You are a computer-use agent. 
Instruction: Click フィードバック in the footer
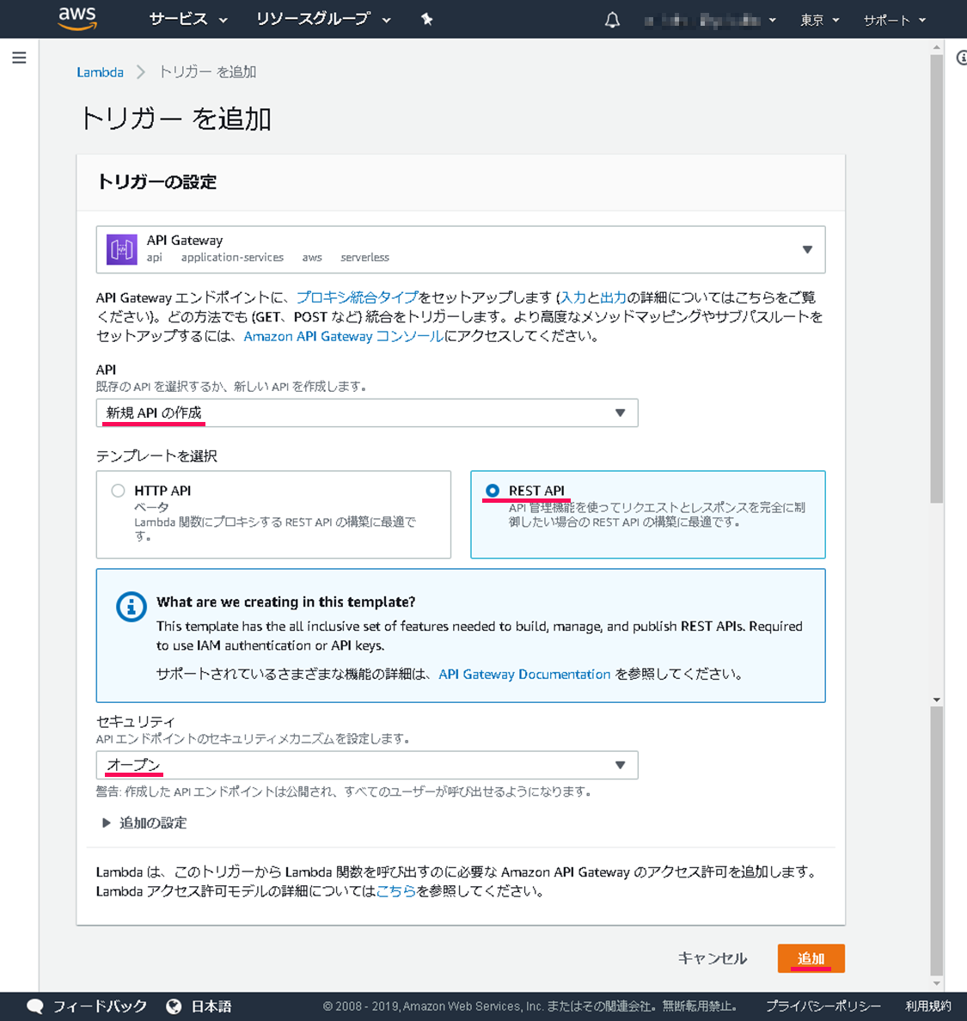coord(100,1006)
